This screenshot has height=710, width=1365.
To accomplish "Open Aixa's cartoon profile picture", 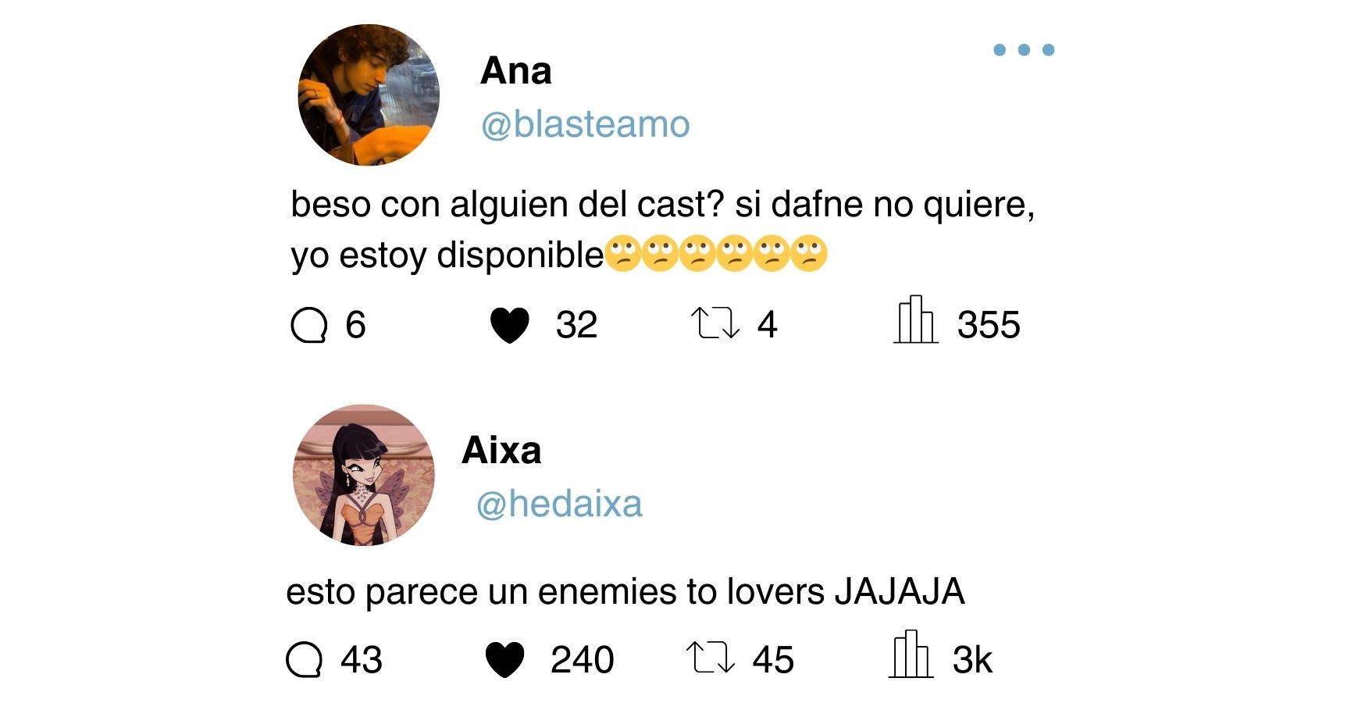I will 364,475.
